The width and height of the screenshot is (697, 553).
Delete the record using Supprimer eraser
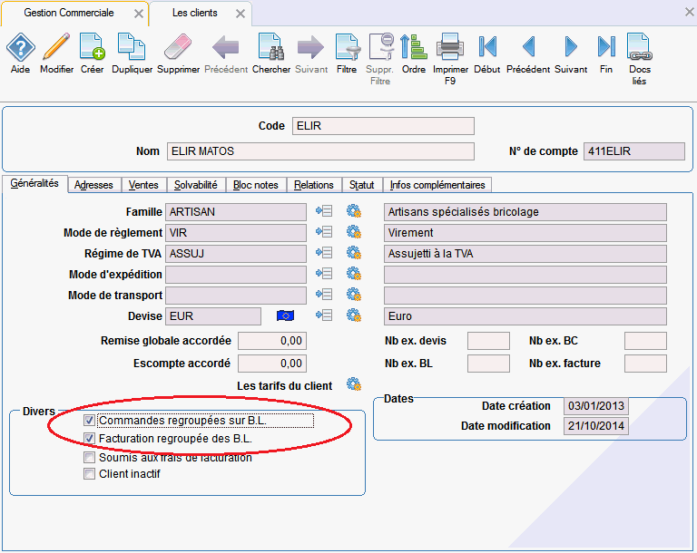178,47
